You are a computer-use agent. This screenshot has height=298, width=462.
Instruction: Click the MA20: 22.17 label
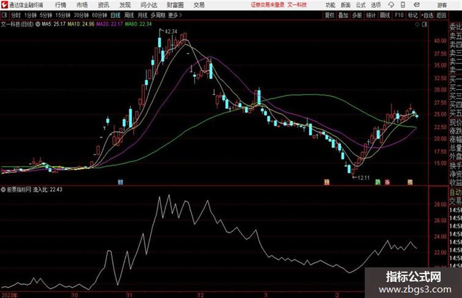[x=110, y=24]
